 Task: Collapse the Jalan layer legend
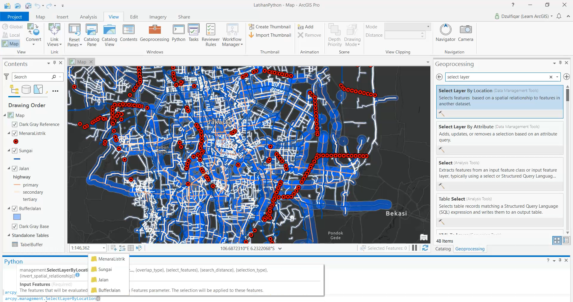click(9, 169)
